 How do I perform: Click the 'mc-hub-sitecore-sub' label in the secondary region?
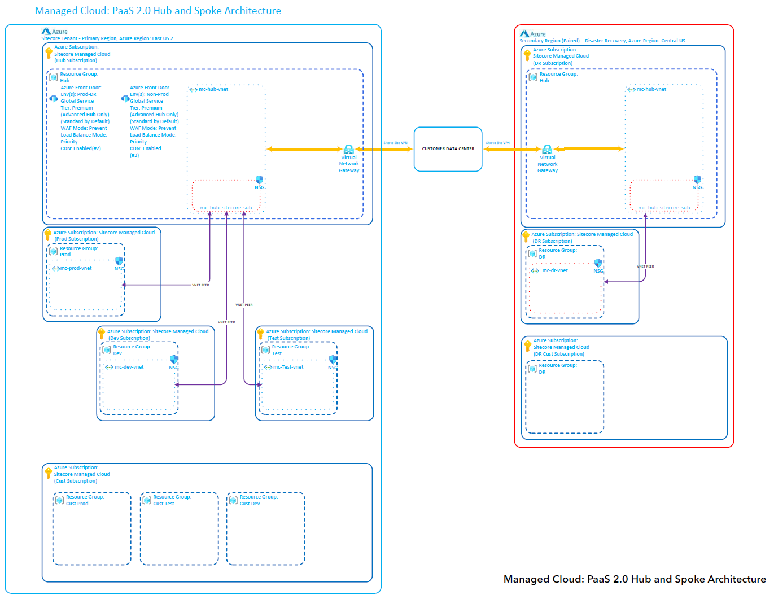(x=664, y=208)
